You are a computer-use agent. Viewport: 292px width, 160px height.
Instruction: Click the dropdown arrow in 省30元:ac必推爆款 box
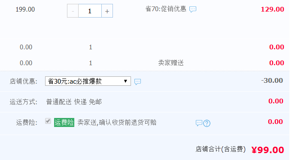coord(125,81)
